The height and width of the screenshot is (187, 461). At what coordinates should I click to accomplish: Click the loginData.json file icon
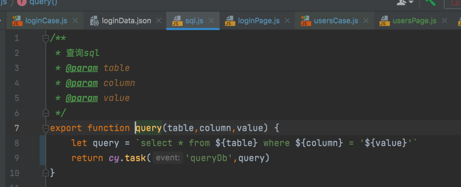[95, 21]
